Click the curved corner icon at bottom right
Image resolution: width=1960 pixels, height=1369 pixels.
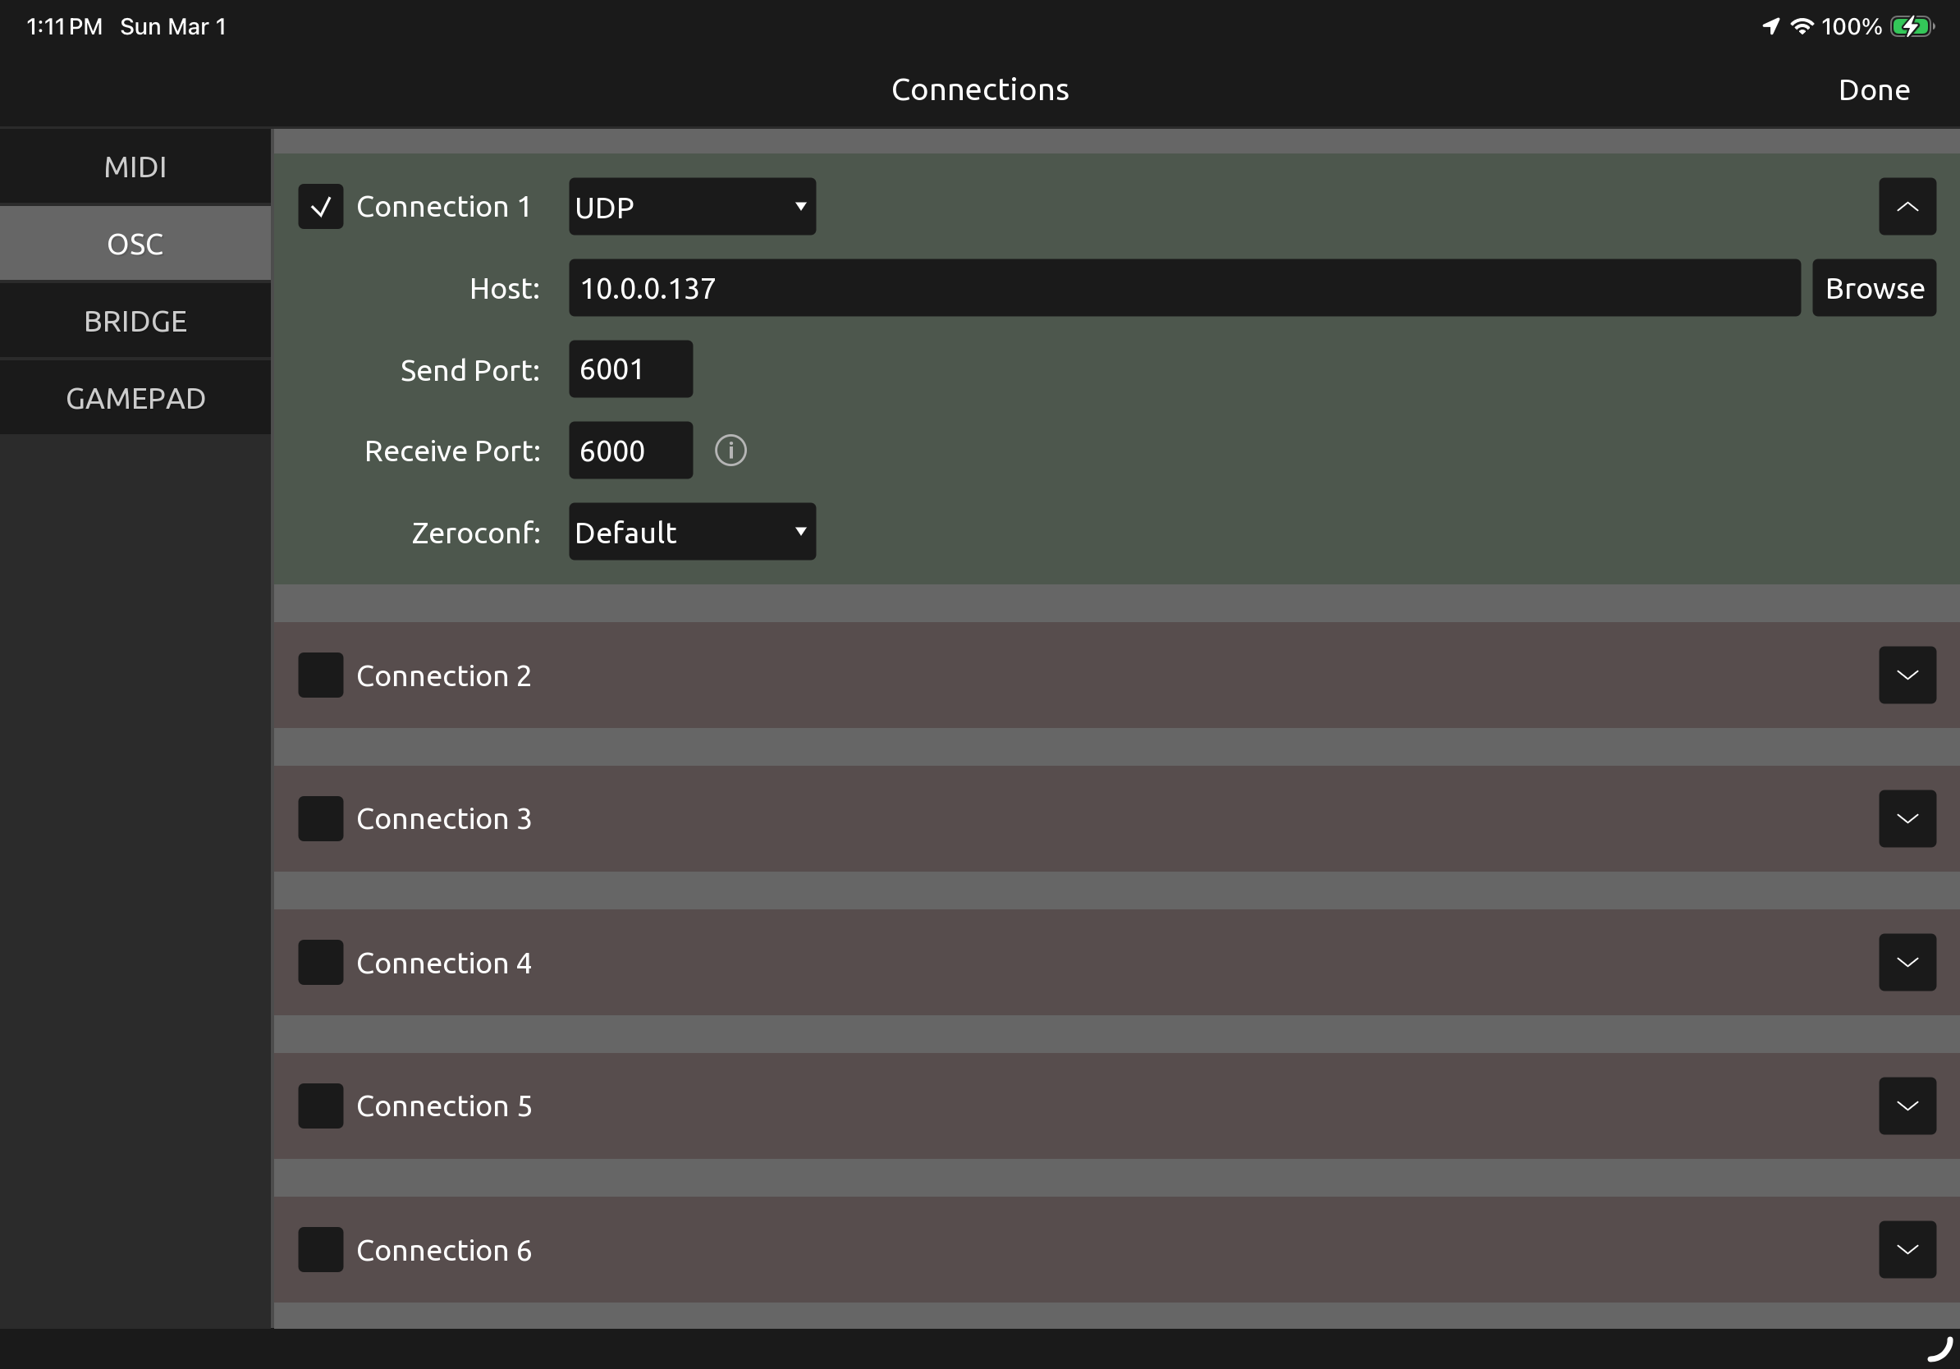1939,1349
